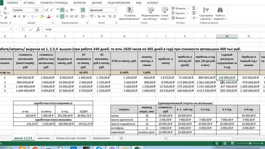265x149 pixels.
Task: Decrease font size with smaller A
Action: 51,10
